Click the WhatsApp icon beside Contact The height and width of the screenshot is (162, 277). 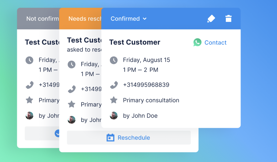coord(197,42)
